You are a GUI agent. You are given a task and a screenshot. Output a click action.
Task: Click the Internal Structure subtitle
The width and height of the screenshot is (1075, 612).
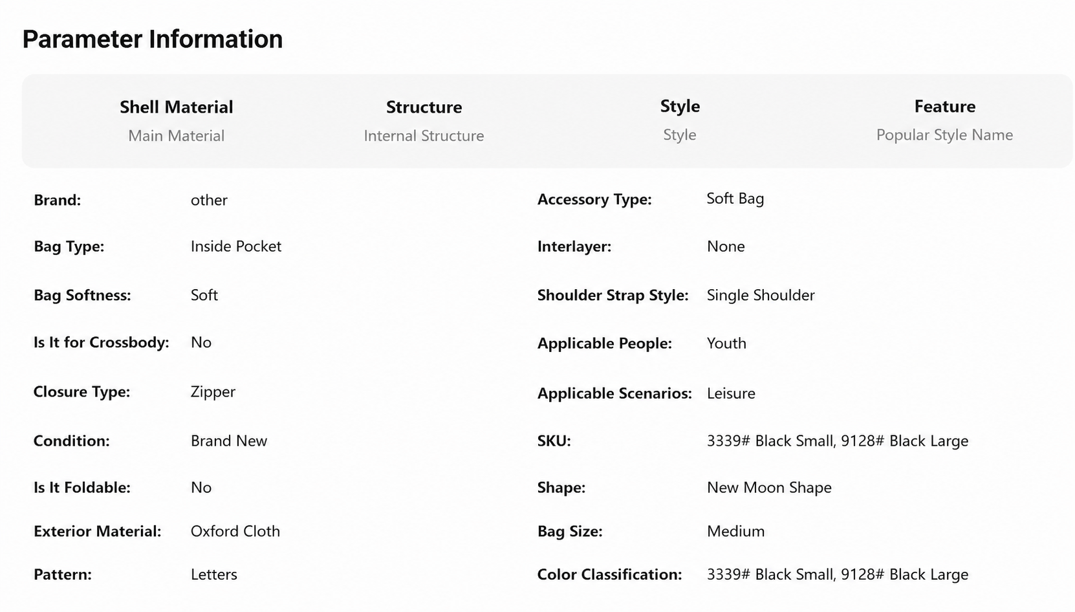(424, 136)
